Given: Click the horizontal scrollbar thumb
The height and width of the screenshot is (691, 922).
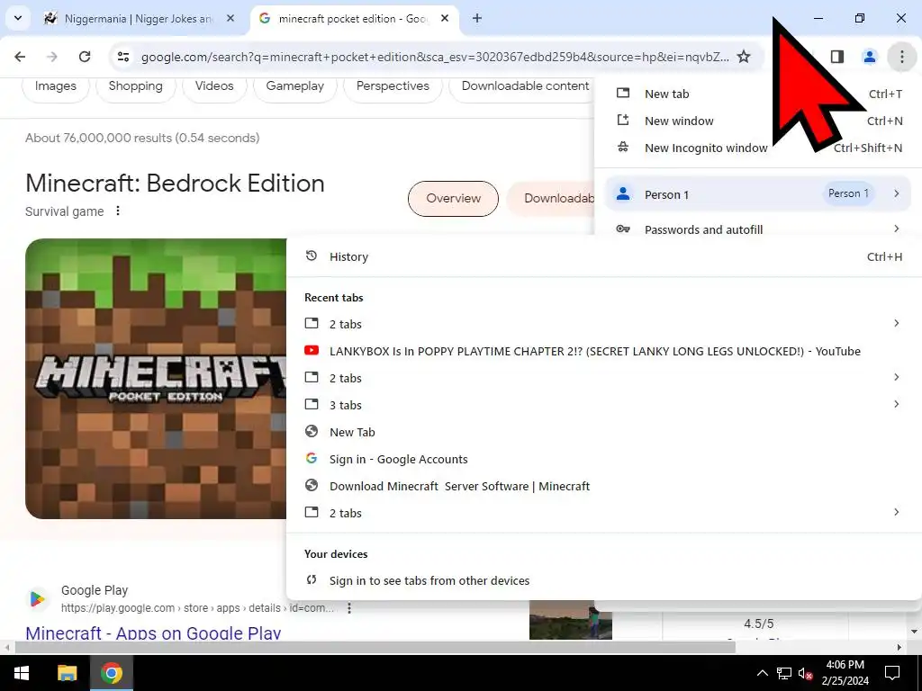Looking at the screenshot, I should click(x=375, y=648).
